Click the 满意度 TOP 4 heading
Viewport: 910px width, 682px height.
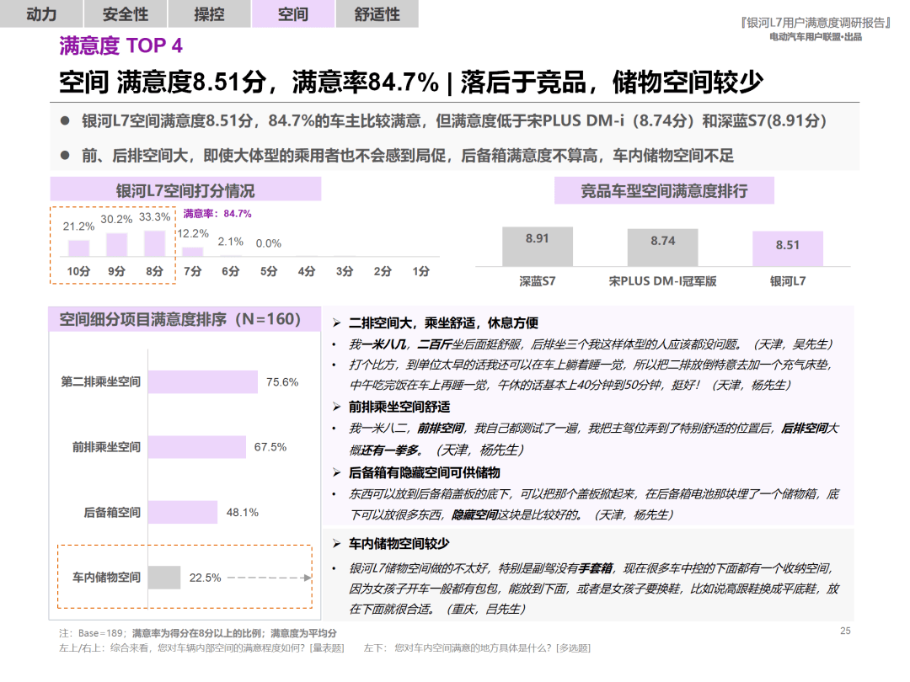pos(120,45)
